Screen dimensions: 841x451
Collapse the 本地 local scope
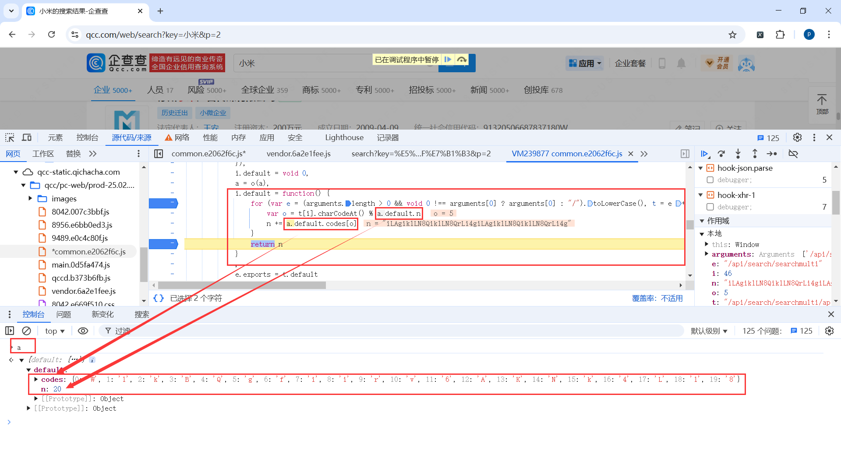pyautogui.click(x=702, y=234)
